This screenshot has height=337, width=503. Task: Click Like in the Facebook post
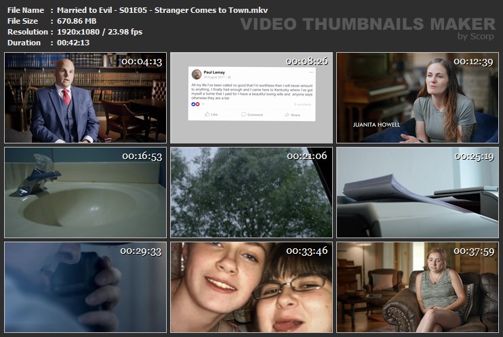coord(211,114)
